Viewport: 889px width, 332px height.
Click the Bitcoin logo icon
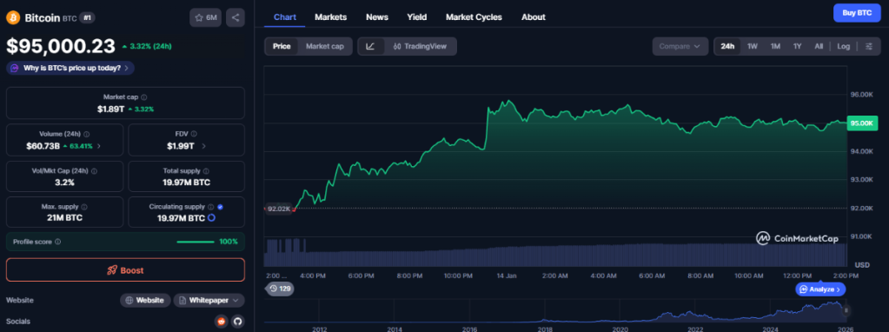click(x=13, y=17)
